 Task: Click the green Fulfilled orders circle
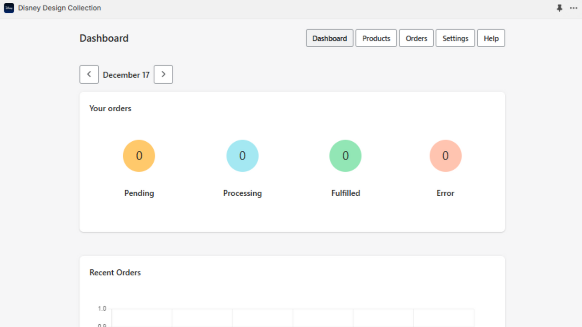[346, 156]
